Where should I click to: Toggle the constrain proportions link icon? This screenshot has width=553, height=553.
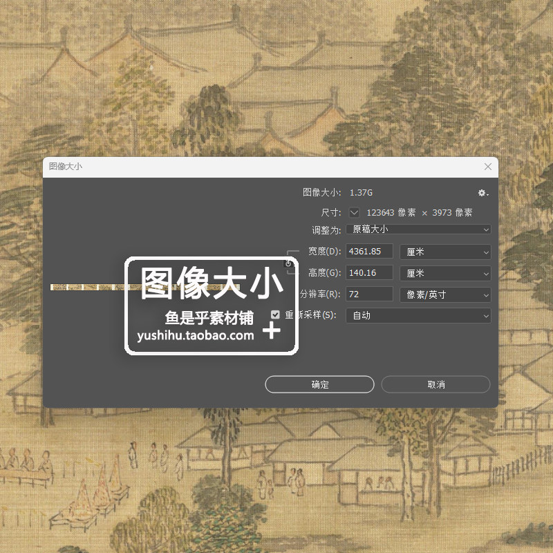coord(288,263)
